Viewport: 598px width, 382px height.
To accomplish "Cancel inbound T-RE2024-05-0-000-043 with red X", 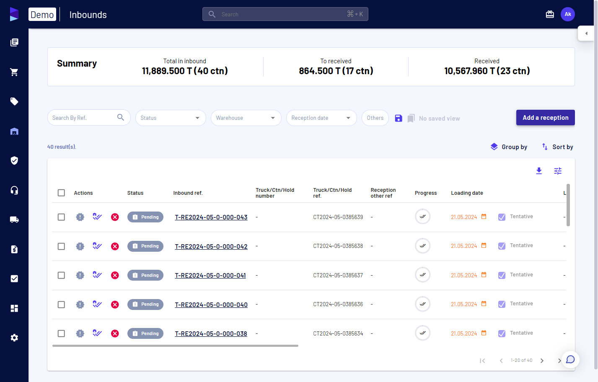I will pyautogui.click(x=115, y=217).
